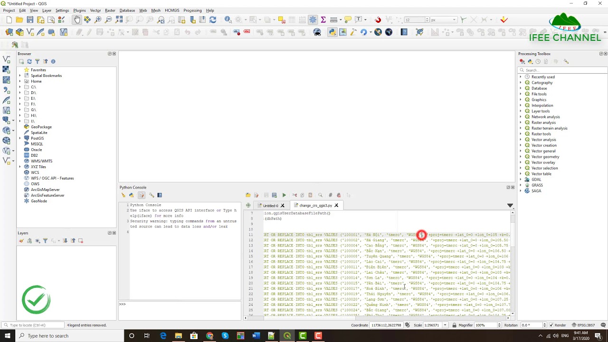This screenshot has width=608, height=342.
Task: Toggle the Show Editor button in console
Action: (x=142, y=195)
